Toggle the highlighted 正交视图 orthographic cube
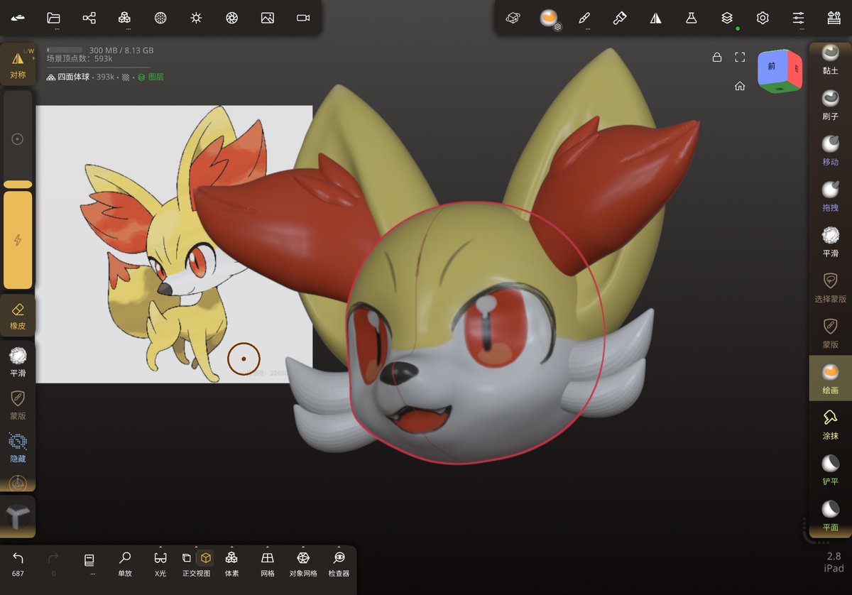 (205, 558)
